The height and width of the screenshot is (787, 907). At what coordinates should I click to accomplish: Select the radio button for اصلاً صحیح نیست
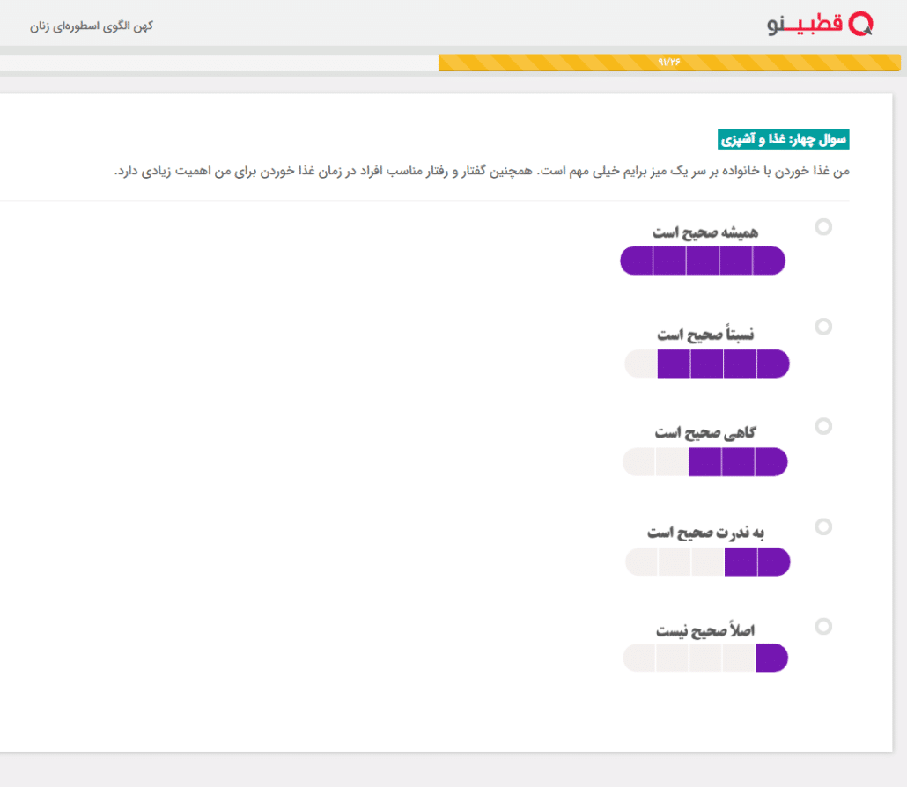[823, 627]
